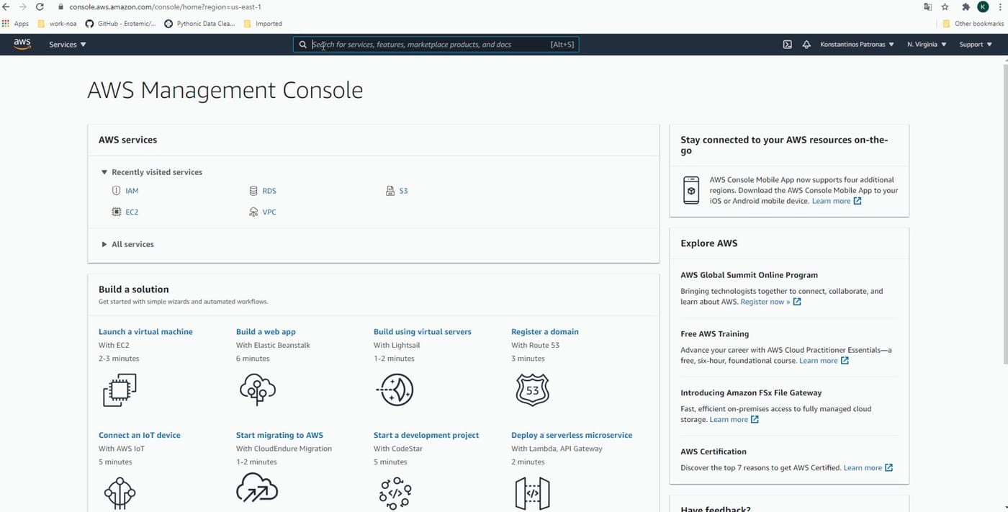Viewport: 1008px width, 512px height.
Task: Click the Elastic Beanstalk cloud-tree illustration
Action: pyautogui.click(x=257, y=390)
